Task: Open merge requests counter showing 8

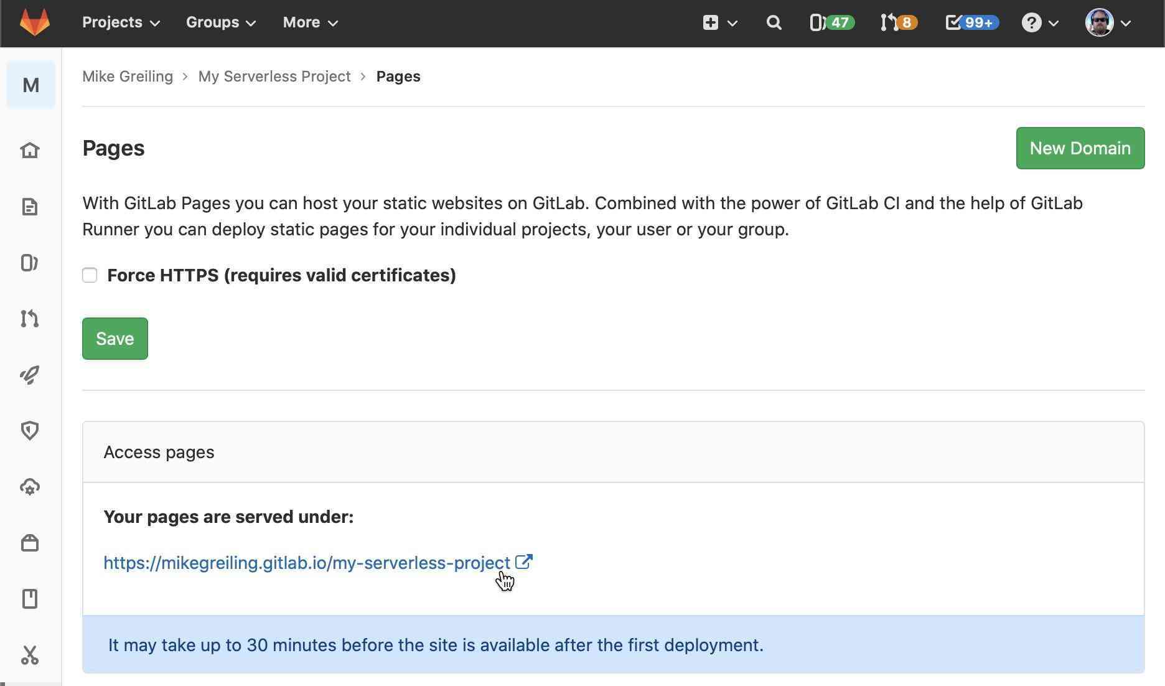Action: tap(898, 23)
